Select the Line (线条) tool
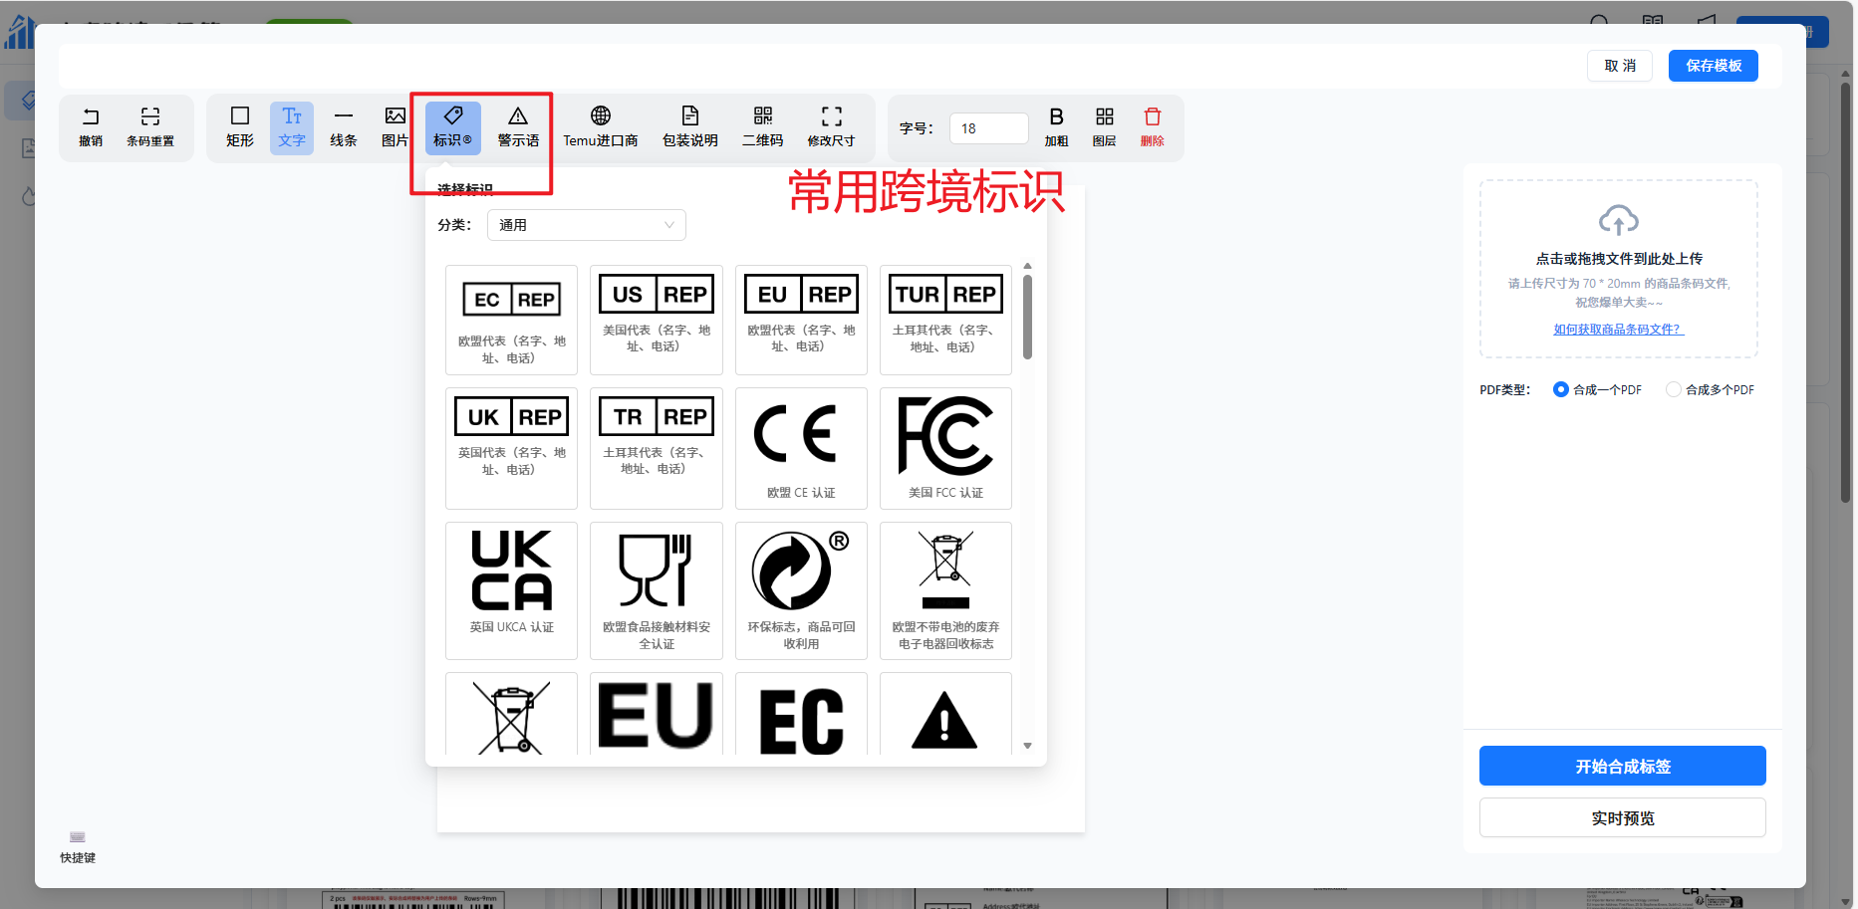This screenshot has width=1858, height=909. click(344, 127)
